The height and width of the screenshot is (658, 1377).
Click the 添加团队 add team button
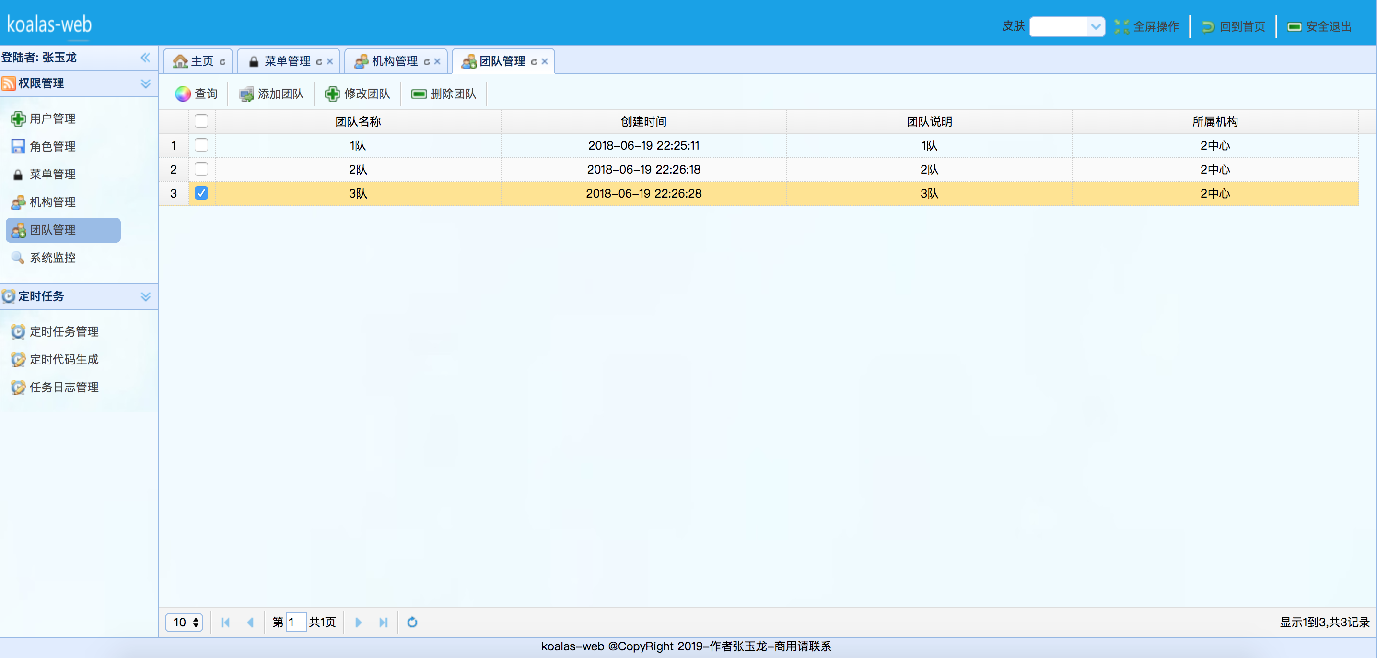271,94
